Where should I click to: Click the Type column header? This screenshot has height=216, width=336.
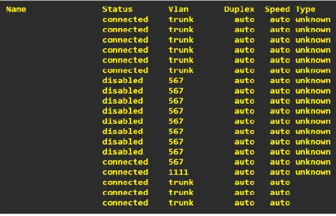tap(306, 9)
